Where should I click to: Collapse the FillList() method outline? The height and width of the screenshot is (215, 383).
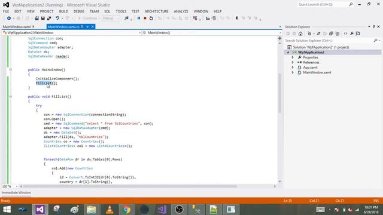click(10, 97)
